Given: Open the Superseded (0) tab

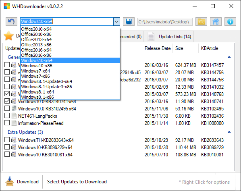Looking at the screenshot, I should [131, 37].
